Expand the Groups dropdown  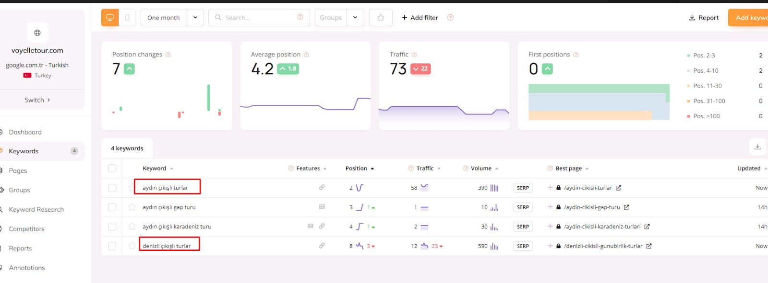pyautogui.click(x=355, y=18)
